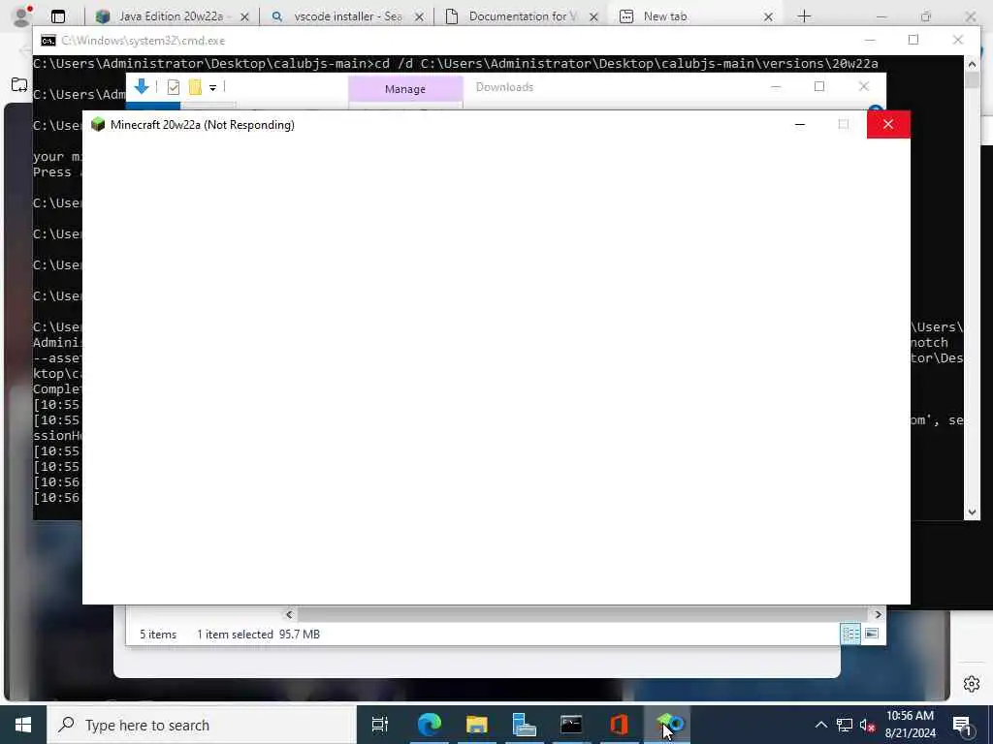
Task: Open the Documentation for V browser tab
Action: 522,16
